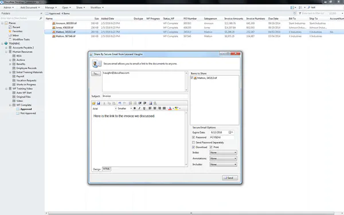The image size is (344, 215).
Task: Uncheck the Print option checkbox
Action: tap(211, 147)
